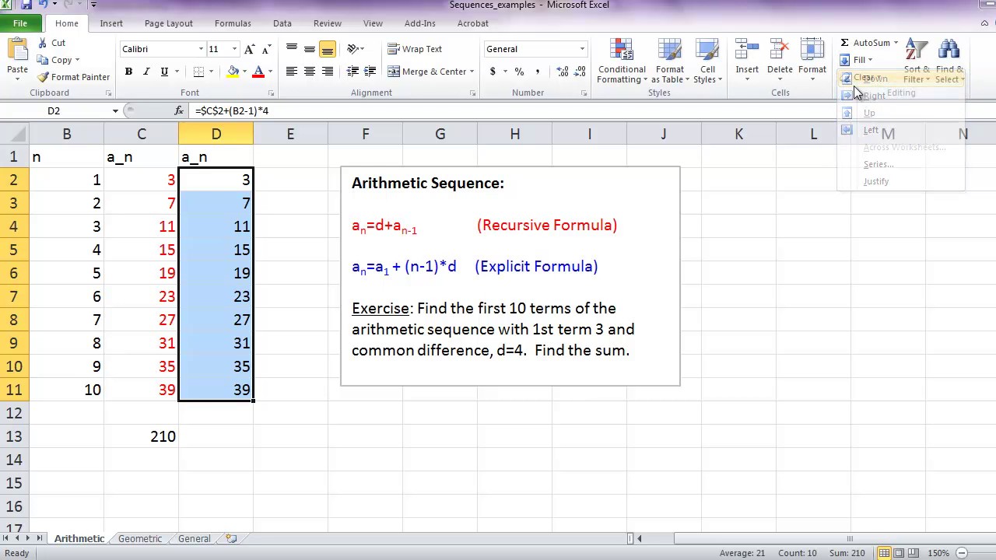Decrease indent in Alignment group
The height and width of the screenshot is (560, 996).
352,72
